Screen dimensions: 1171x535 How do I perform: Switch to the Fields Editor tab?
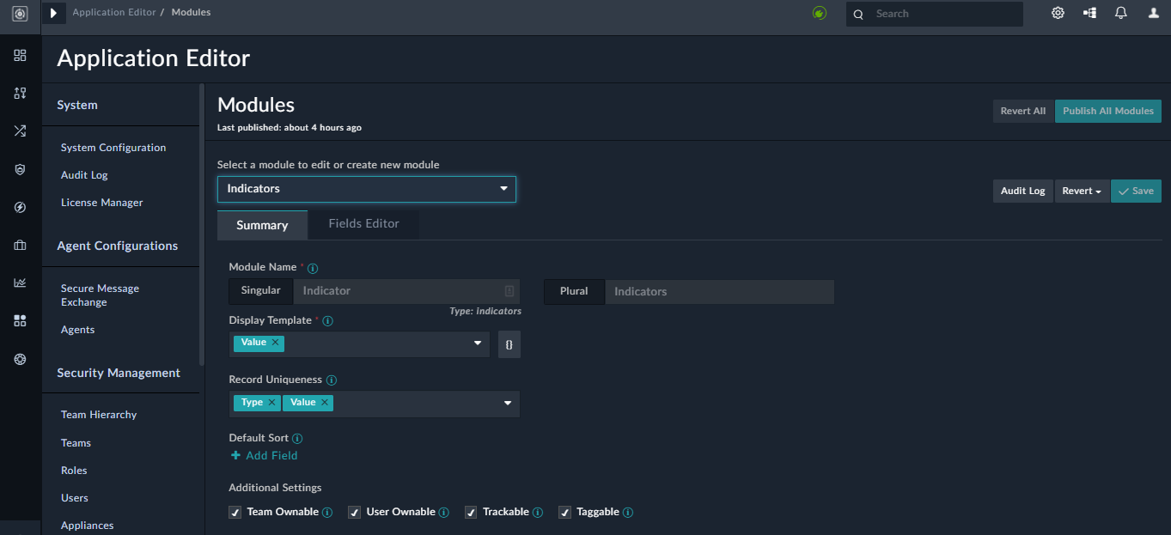click(x=363, y=223)
